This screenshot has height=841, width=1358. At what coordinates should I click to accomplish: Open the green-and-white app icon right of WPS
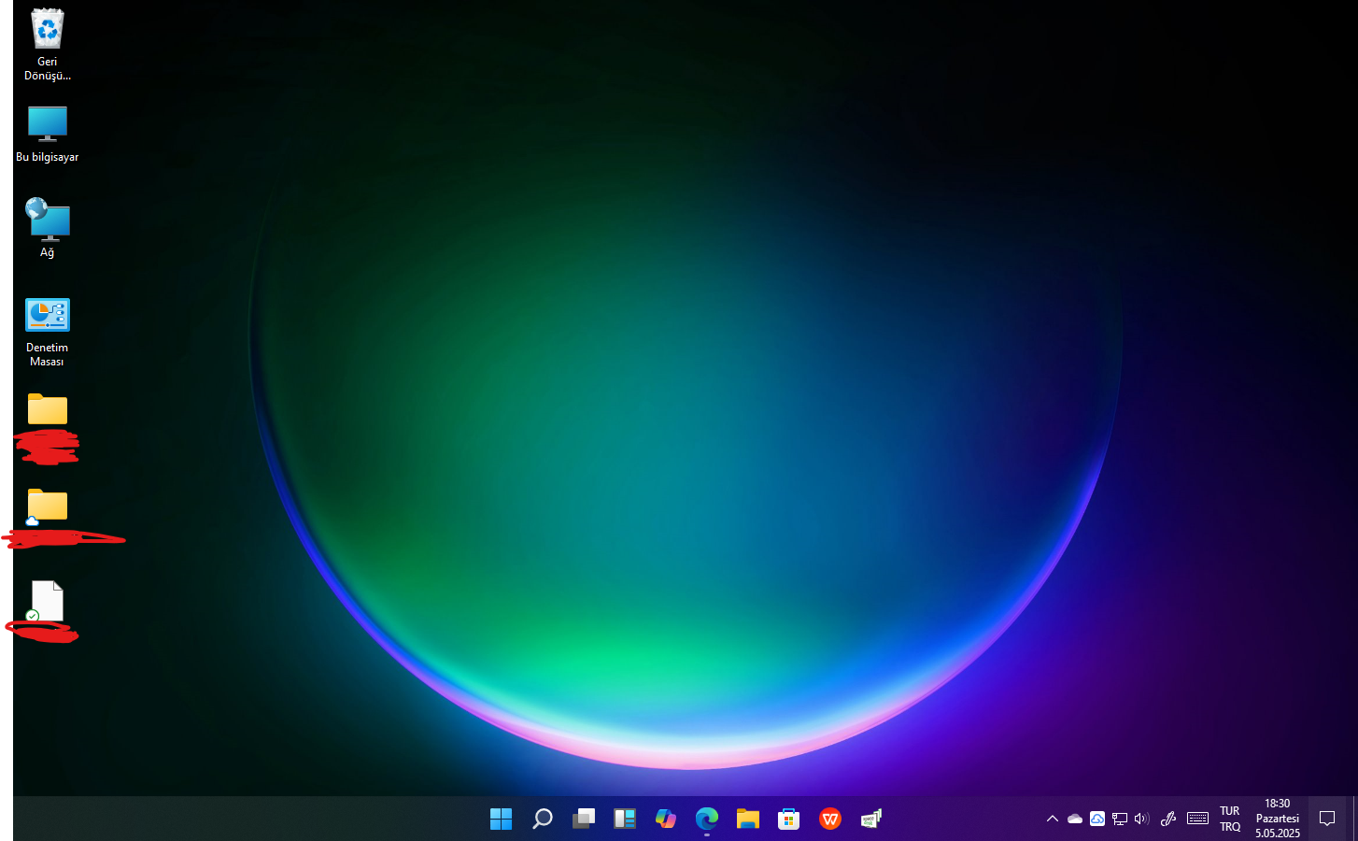click(871, 819)
